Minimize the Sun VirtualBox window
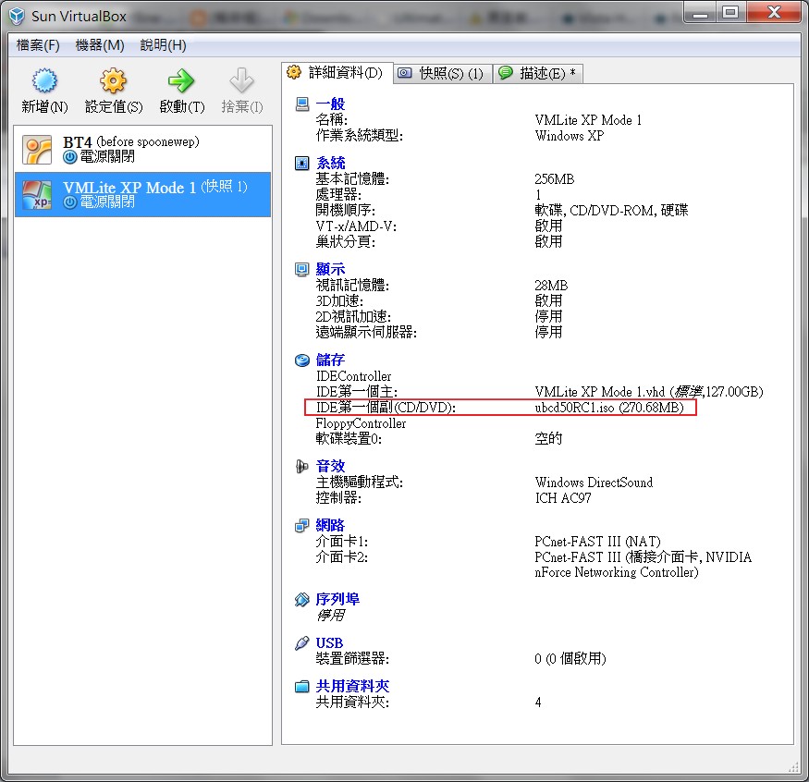 pyautogui.click(x=700, y=12)
